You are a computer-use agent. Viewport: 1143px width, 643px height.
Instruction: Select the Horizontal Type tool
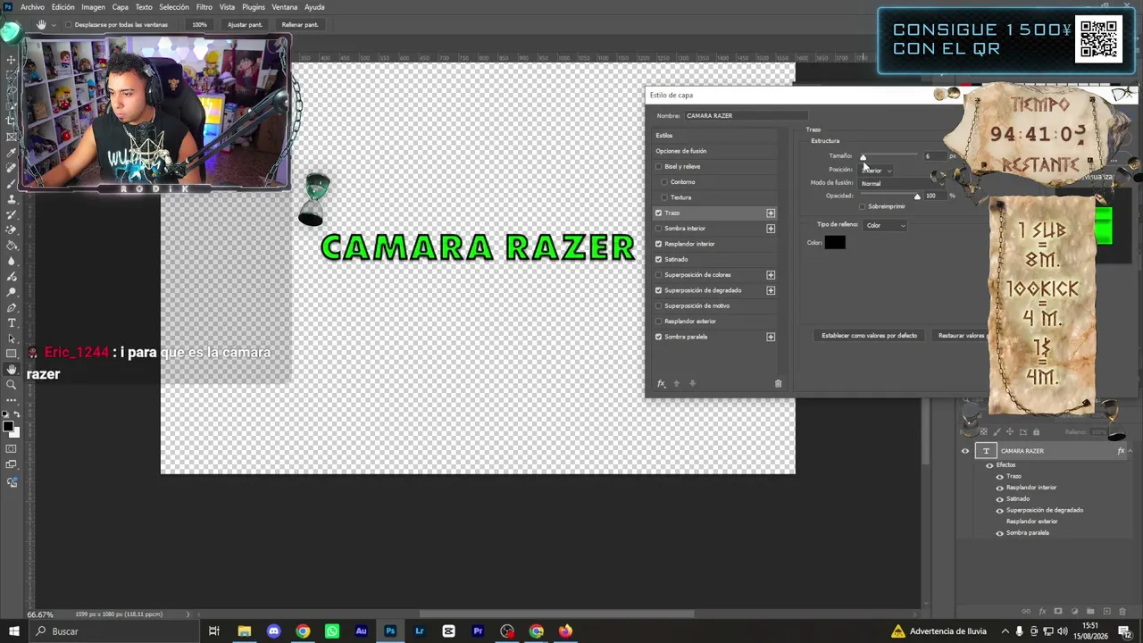(12, 322)
